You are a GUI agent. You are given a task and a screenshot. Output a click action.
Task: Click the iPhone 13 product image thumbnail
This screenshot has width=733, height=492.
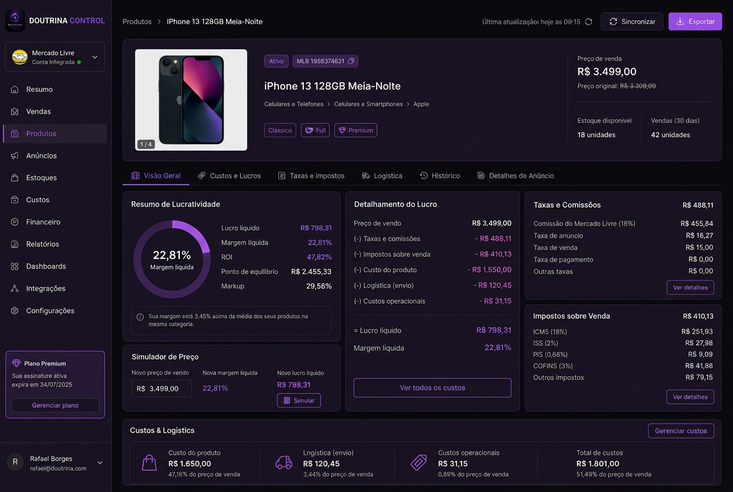(191, 100)
